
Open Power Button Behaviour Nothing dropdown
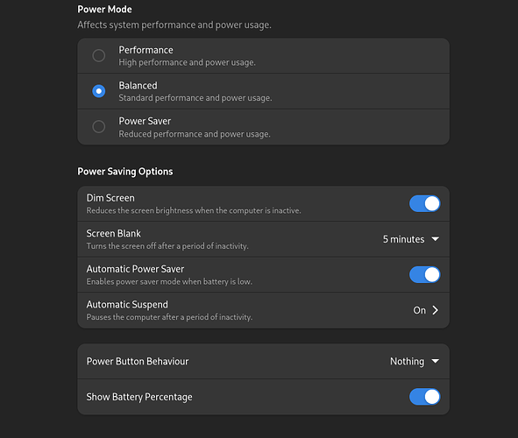click(415, 361)
